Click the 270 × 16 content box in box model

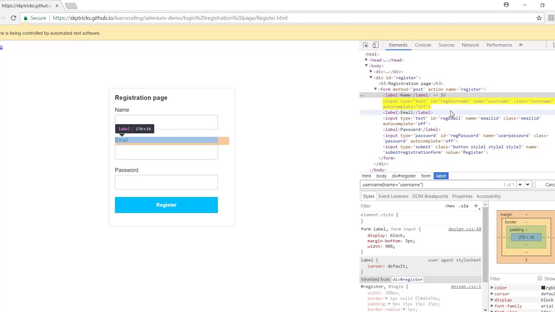(x=526, y=237)
